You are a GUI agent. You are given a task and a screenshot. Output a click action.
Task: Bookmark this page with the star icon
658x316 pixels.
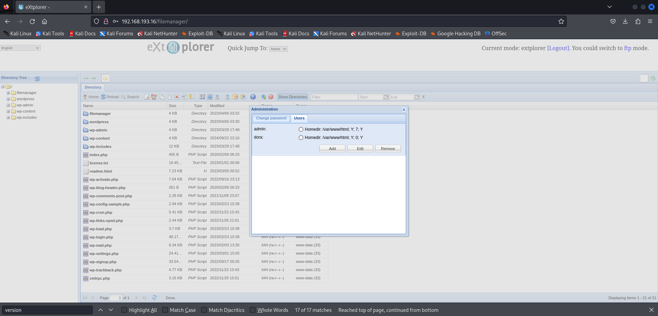click(x=561, y=21)
